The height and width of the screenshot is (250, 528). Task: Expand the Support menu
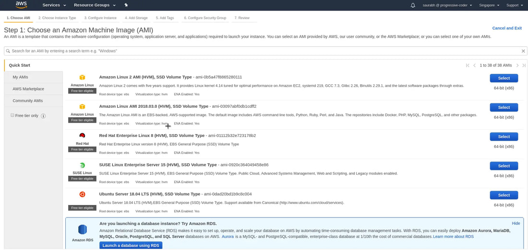(515, 5)
